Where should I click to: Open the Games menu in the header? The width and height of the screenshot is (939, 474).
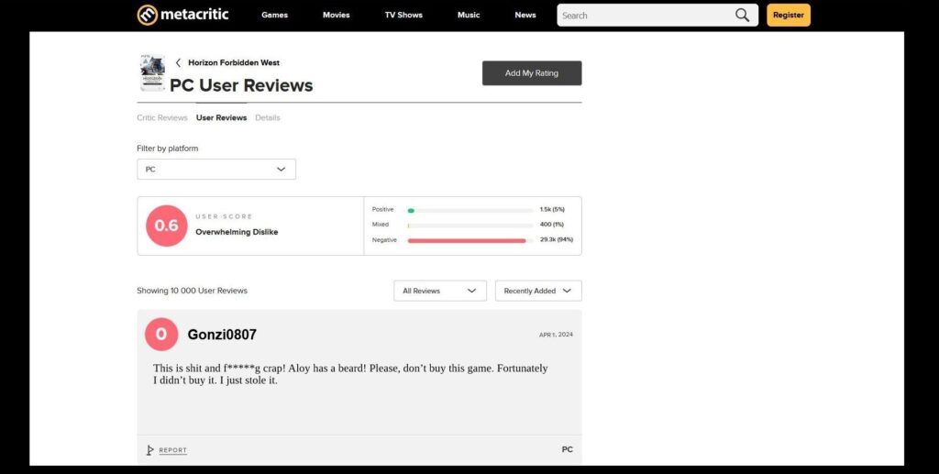274,16
